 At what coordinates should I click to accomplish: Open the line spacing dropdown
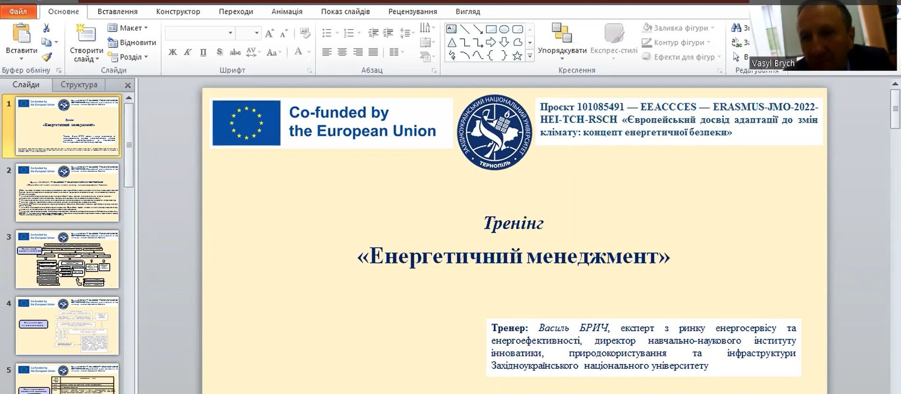pyautogui.click(x=407, y=33)
